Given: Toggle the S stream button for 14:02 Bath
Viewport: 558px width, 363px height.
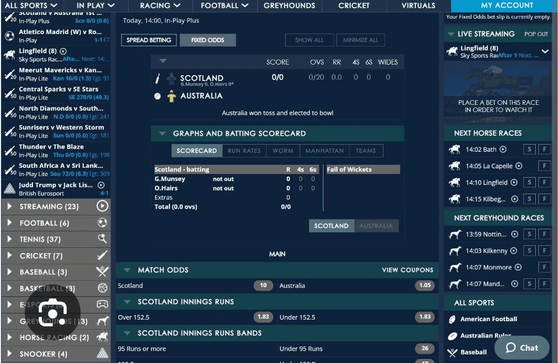Looking at the screenshot, I should point(529,149).
